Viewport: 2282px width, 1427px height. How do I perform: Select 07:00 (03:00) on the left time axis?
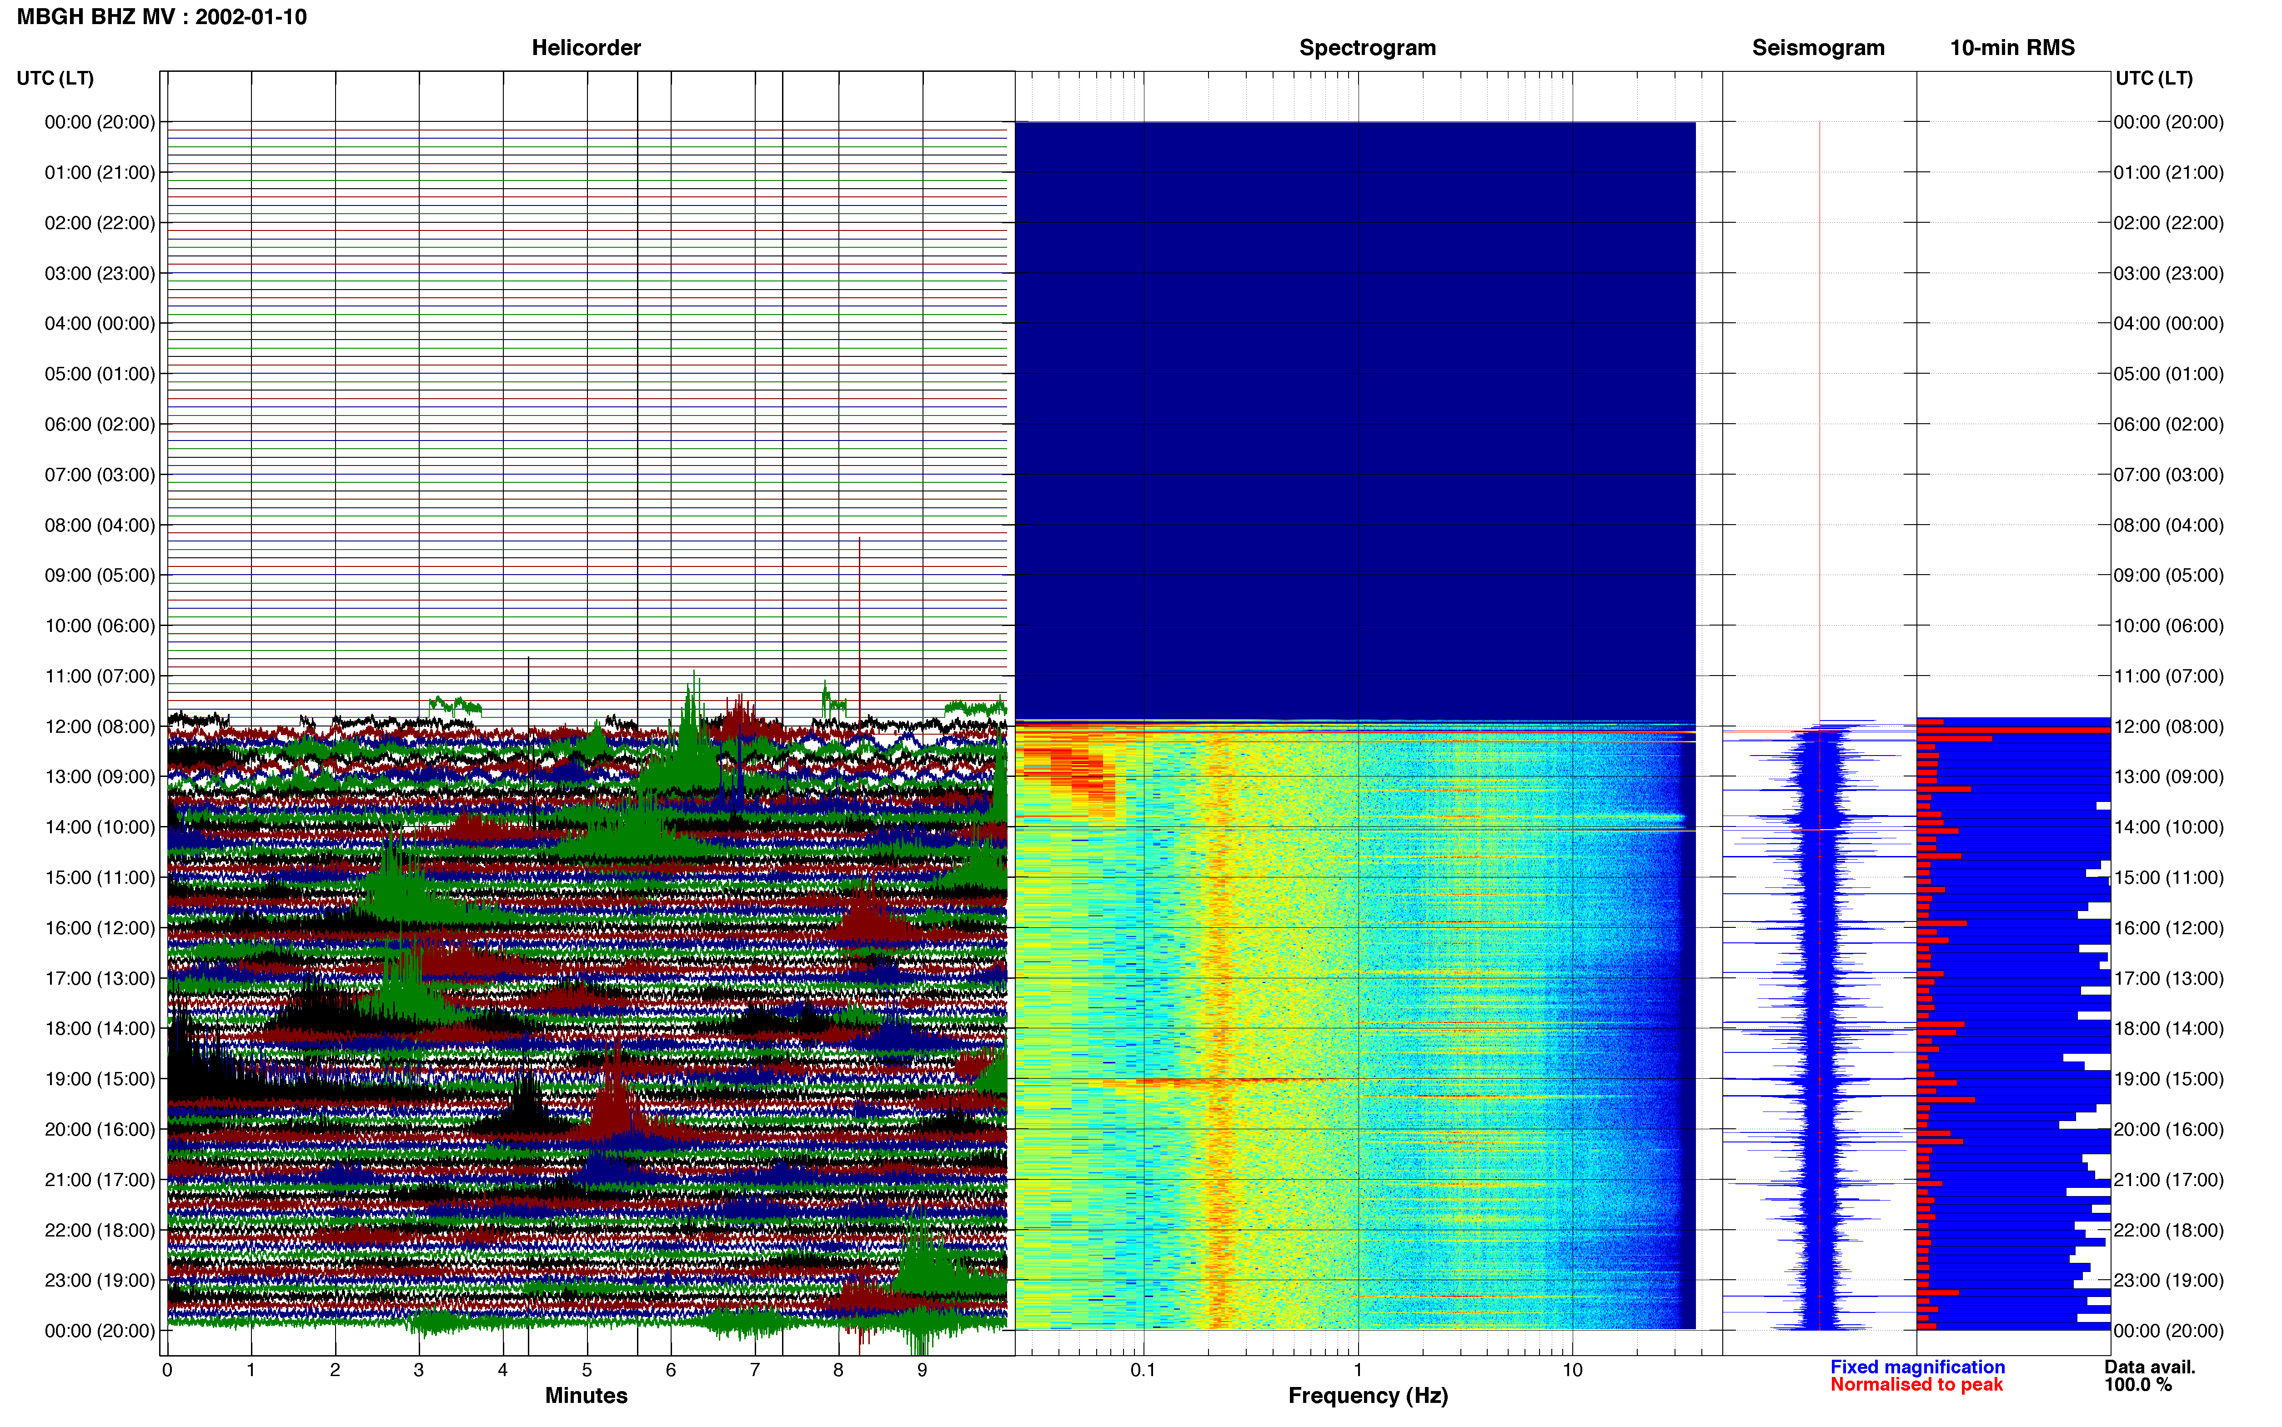tap(100, 475)
